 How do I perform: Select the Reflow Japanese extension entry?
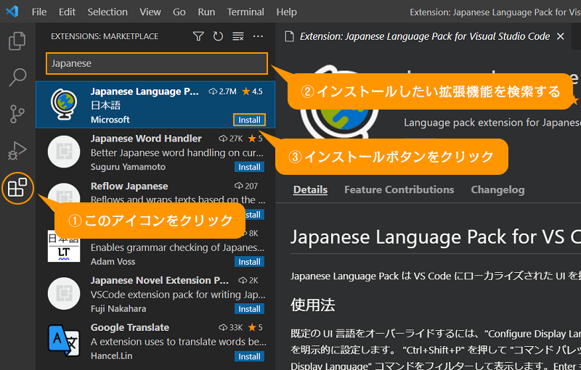[x=155, y=199]
